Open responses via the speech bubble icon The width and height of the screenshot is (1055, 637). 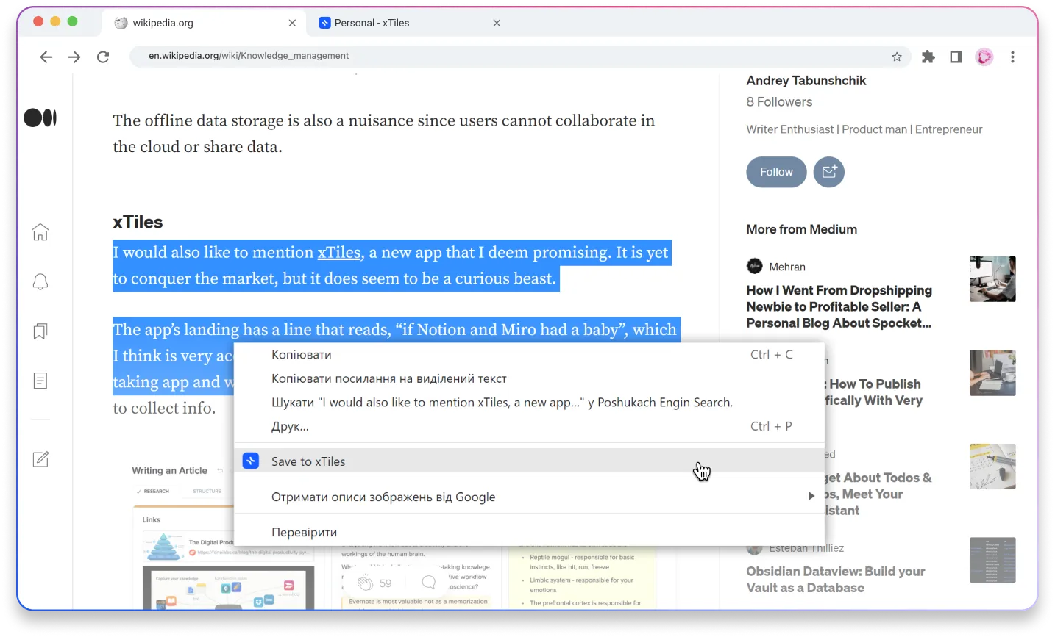coord(427,580)
